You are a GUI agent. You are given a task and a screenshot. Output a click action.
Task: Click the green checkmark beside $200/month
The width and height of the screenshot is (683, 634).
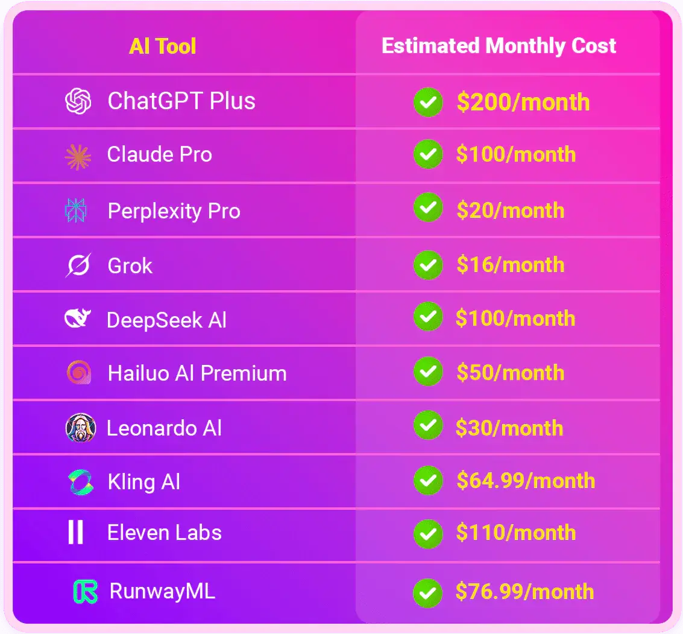click(428, 103)
